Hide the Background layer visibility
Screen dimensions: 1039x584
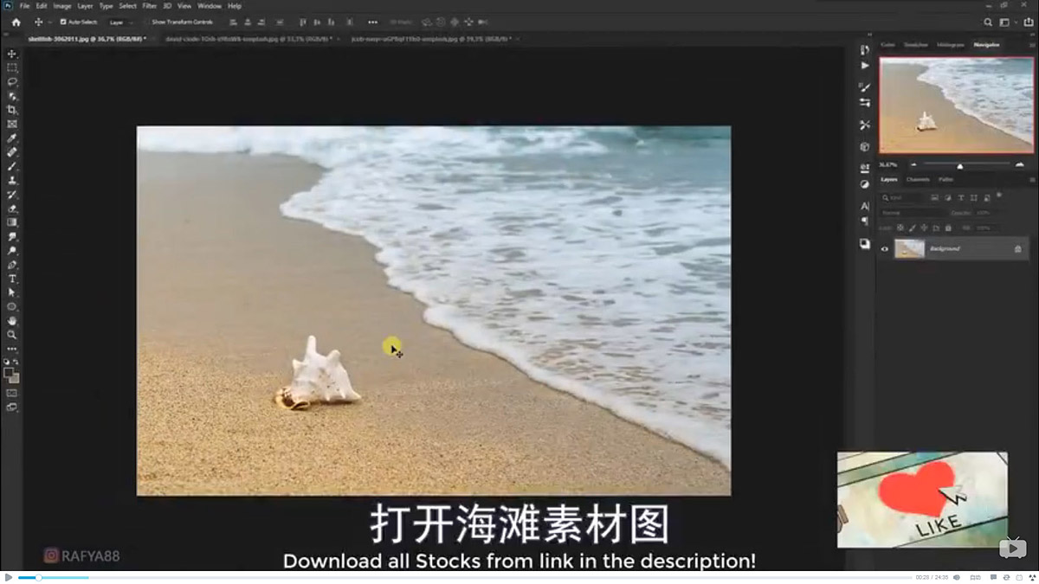pos(884,248)
